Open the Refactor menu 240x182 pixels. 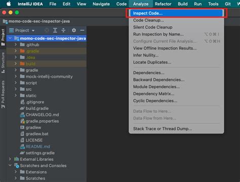point(163,4)
